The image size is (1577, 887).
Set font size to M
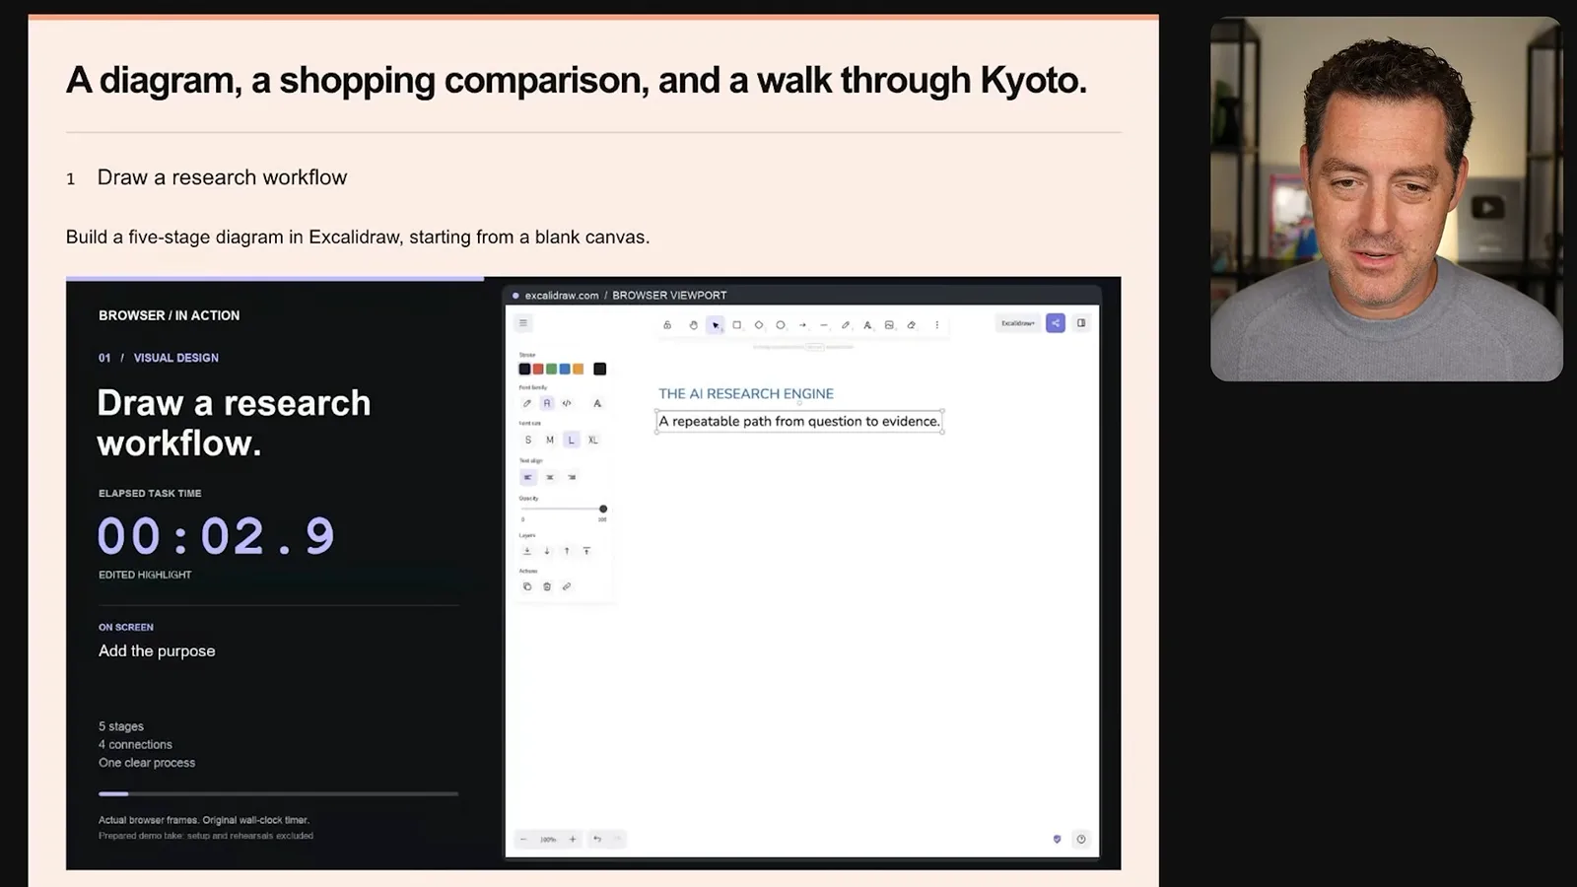[550, 441]
